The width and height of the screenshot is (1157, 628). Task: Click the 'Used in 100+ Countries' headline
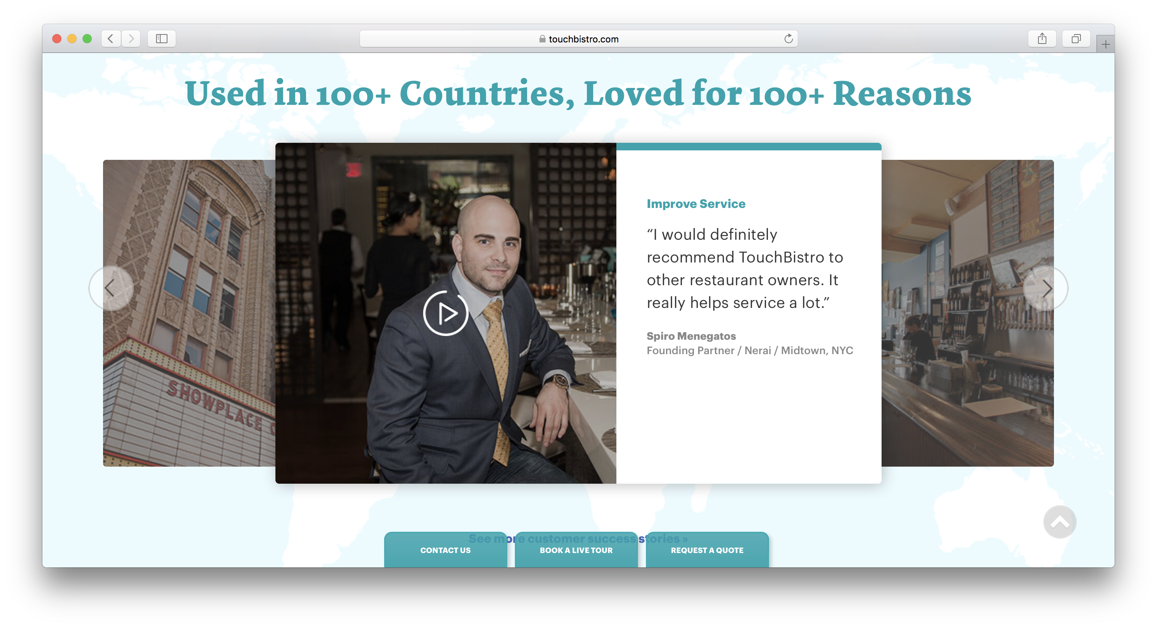click(578, 93)
